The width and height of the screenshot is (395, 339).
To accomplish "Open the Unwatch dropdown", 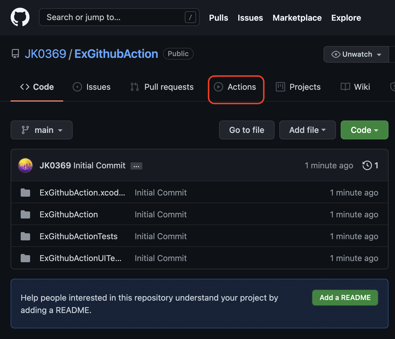I will pyautogui.click(x=356, y=54).
